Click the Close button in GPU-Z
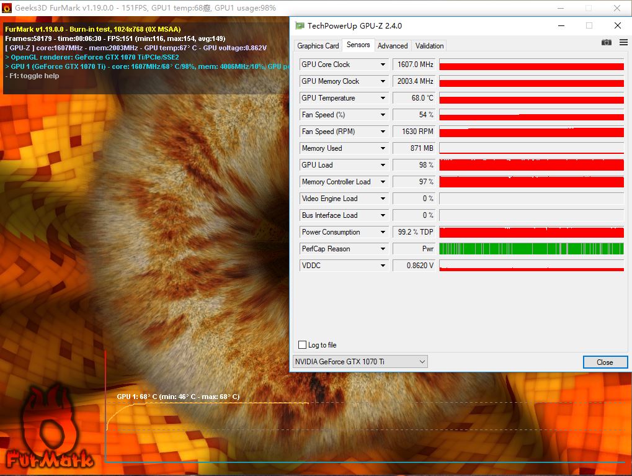The height and width of the screenshot is (476, 632). click(x=605, y=362)
